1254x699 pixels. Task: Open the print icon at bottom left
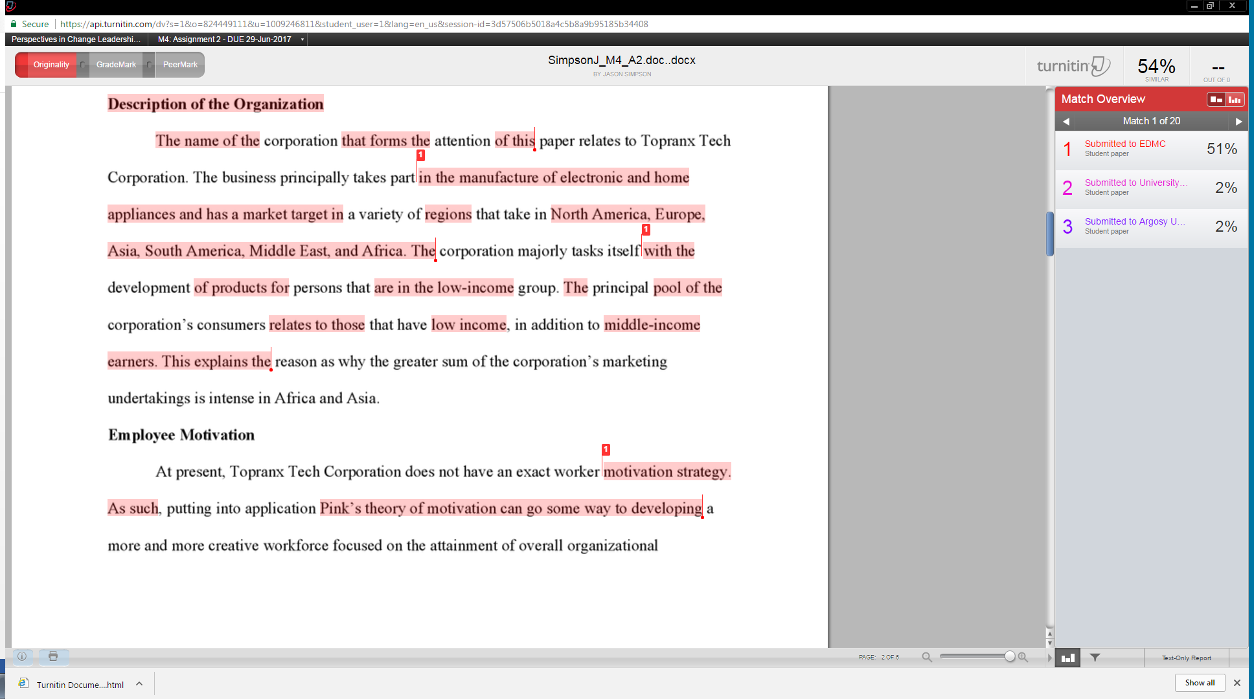[54, 657]
